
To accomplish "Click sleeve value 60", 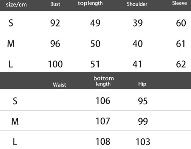I will [181, 23].
